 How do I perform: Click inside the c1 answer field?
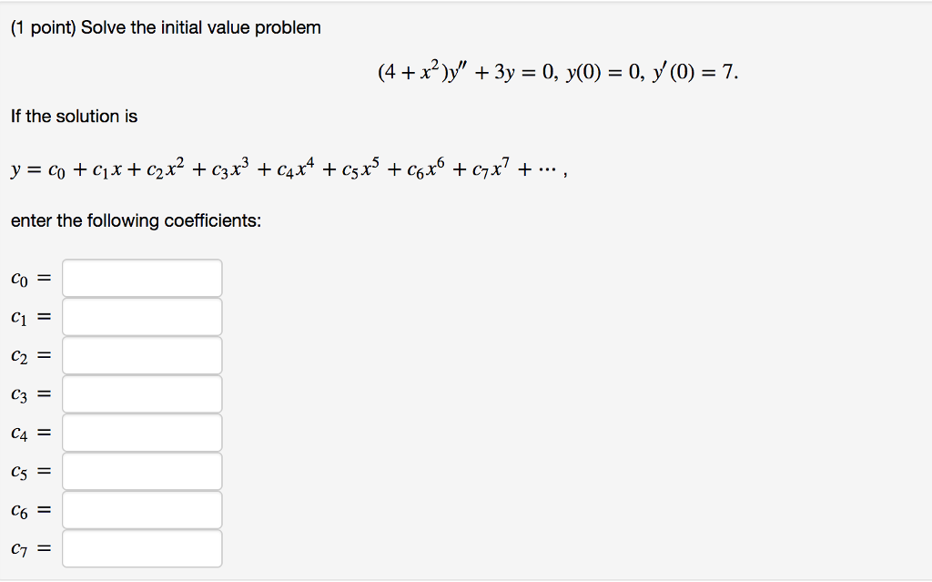[x=142, y=316]
